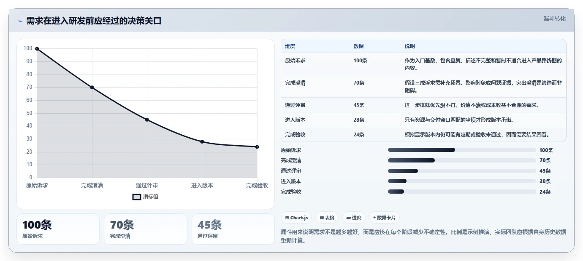Click the 100 y-axis tick label
Viewport: 583px width, 261px height.
(x=28, y=48)
